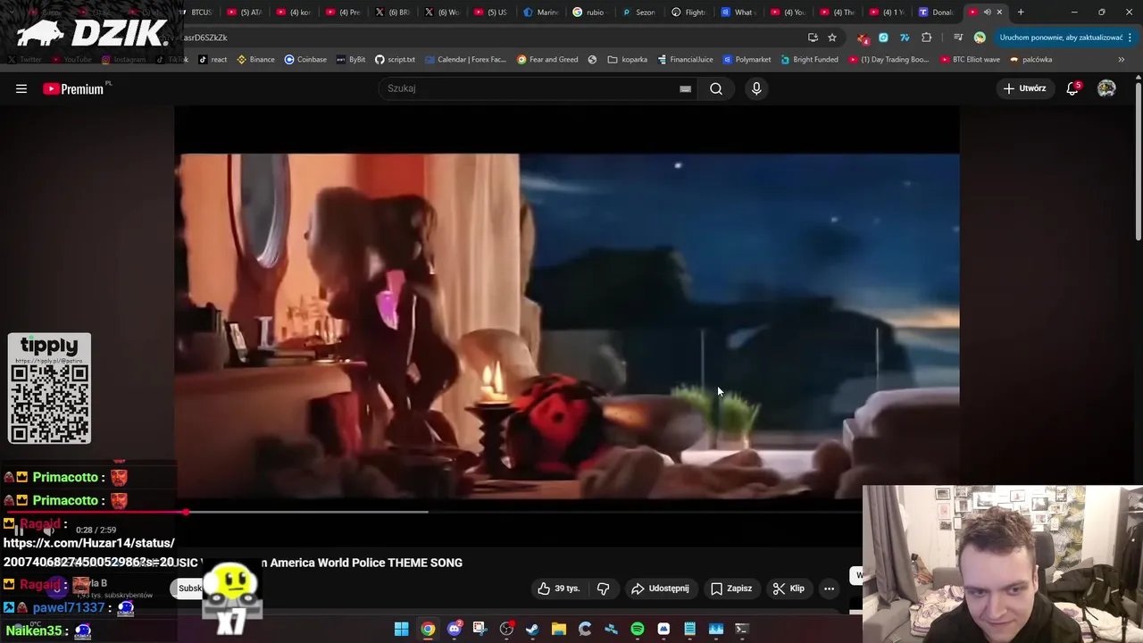Open the Bright Funded bookmark
The width and height of the screenshot is (1143, 643).
[x=809, y=60]
